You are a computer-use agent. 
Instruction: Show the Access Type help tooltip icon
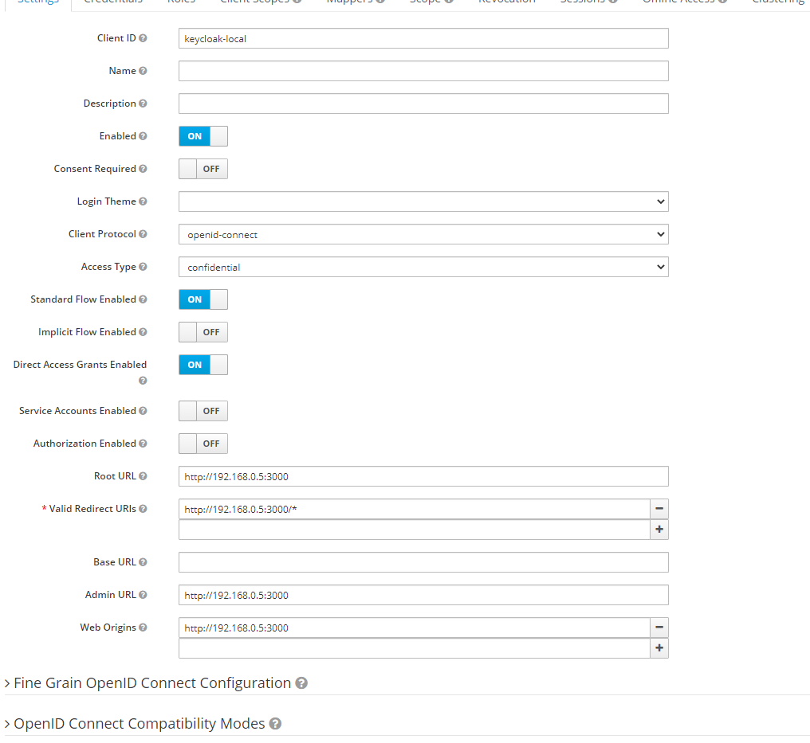tap(143, 267)
